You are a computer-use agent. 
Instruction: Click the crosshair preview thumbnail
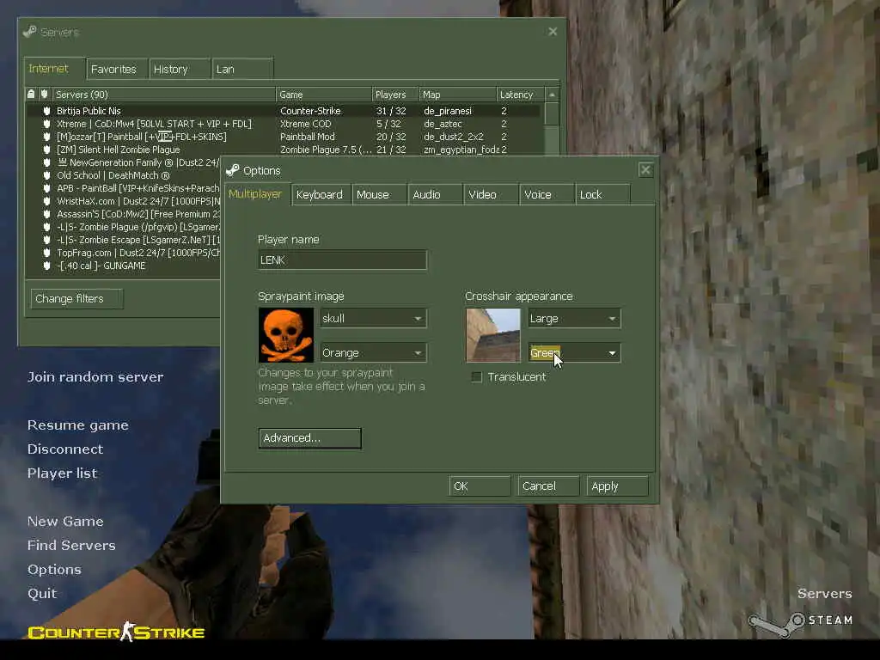coord(492,335)
